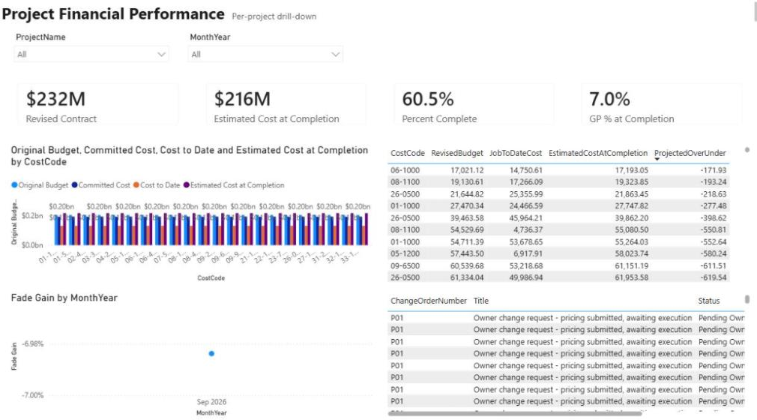Click the budget by CostCode bar chart title

[189, 156]
